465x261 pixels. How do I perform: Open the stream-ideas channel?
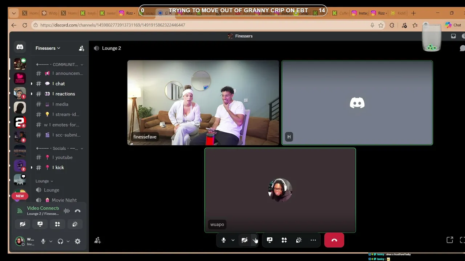pyautogui.click(x=60, y=114)
